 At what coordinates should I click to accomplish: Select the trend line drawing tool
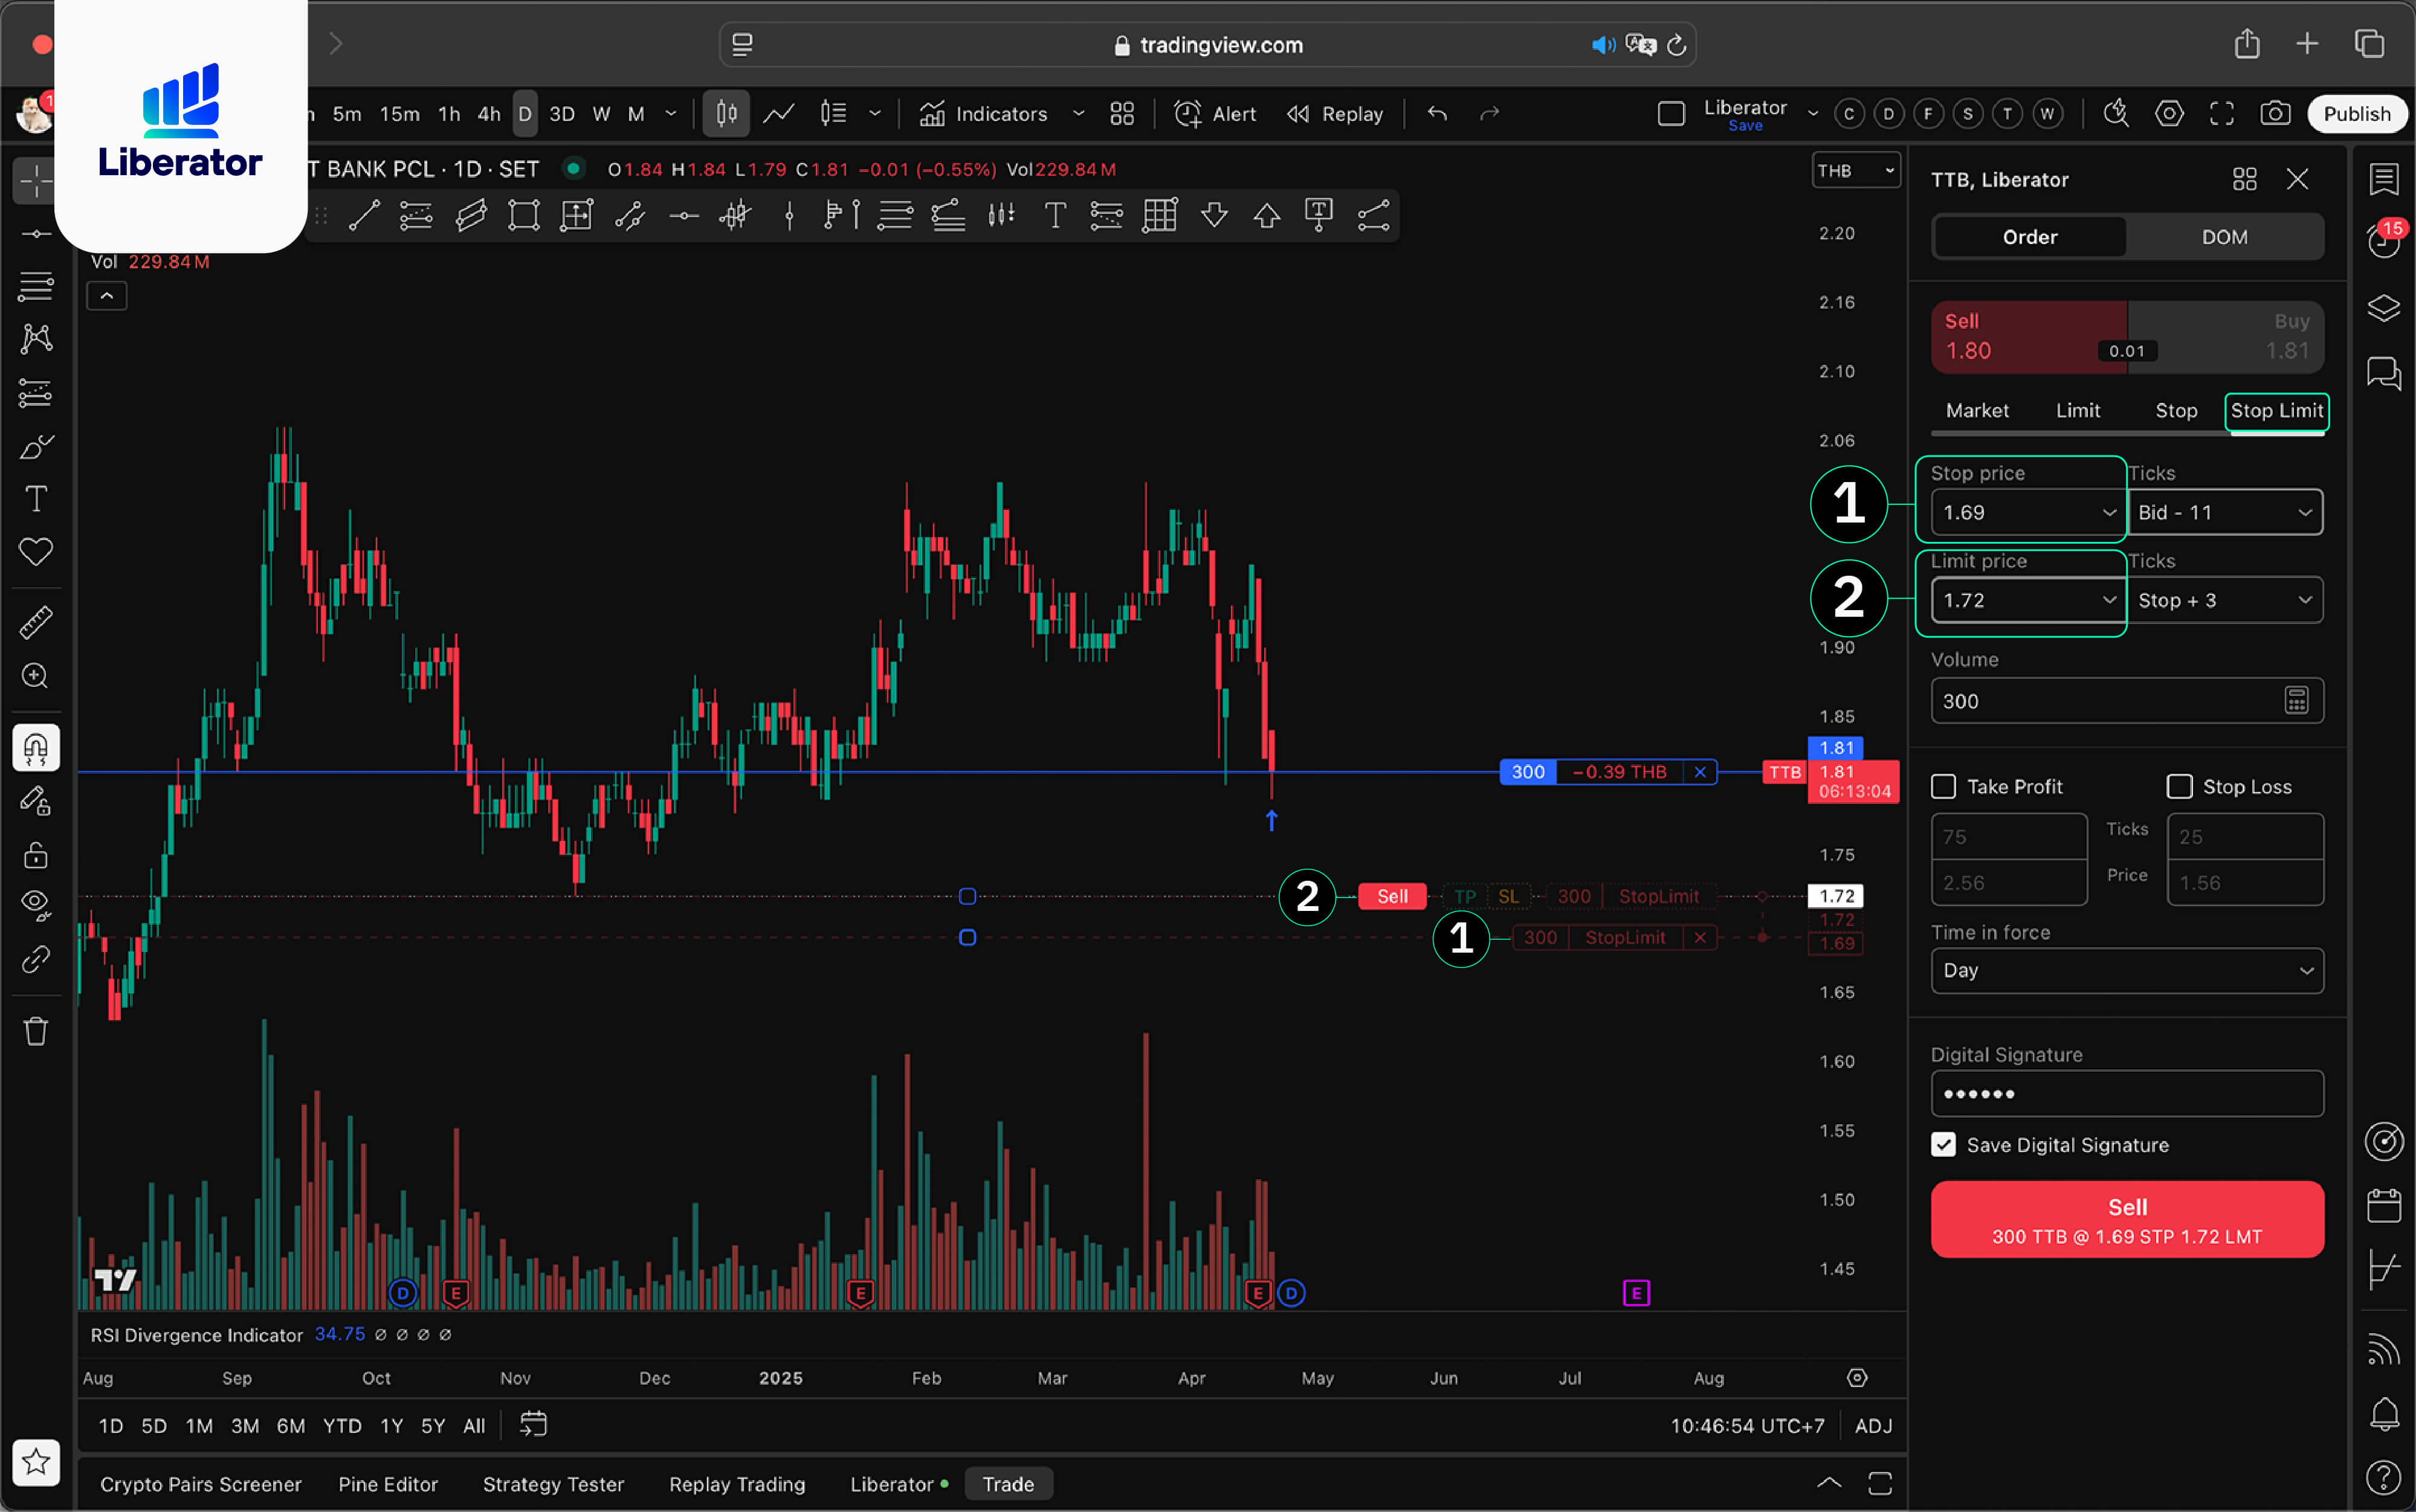click(363, 215)
